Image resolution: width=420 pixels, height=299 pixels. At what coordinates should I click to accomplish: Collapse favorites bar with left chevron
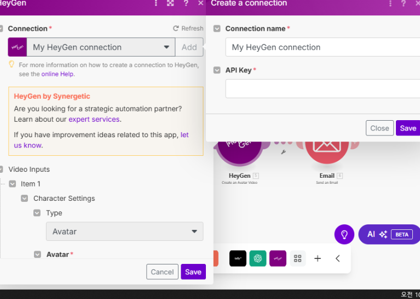pyautogui.click(x=337, y=258)
